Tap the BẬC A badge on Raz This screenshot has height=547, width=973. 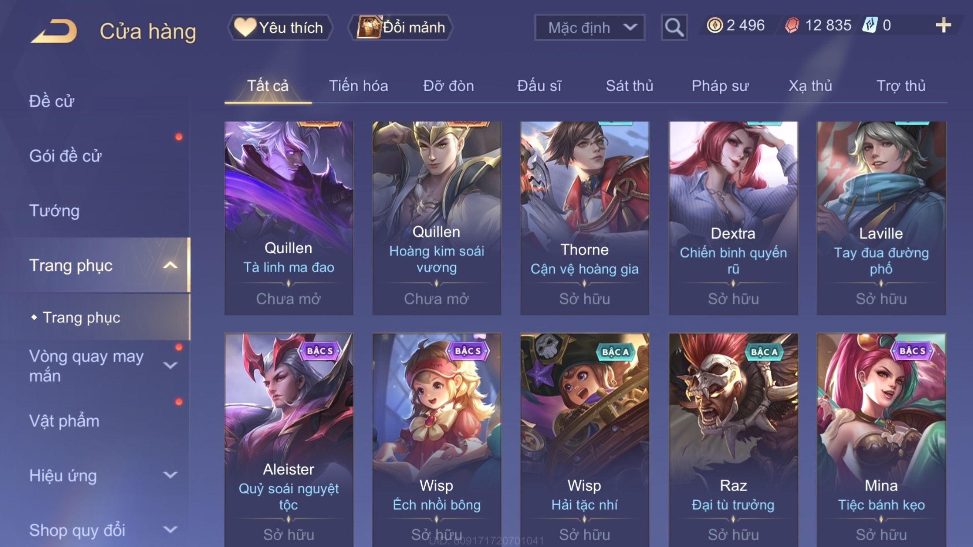click(764, 352)
